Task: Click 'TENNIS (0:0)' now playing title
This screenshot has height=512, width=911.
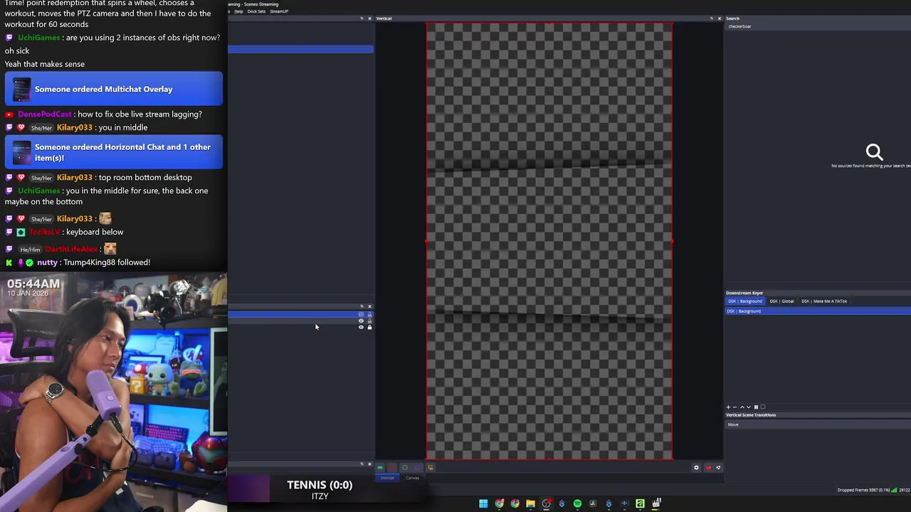Action: coord(320,485)
